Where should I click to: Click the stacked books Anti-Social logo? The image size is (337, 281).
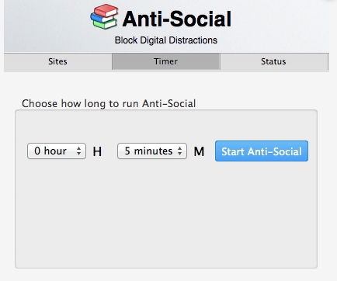click(x=105, y=16)
